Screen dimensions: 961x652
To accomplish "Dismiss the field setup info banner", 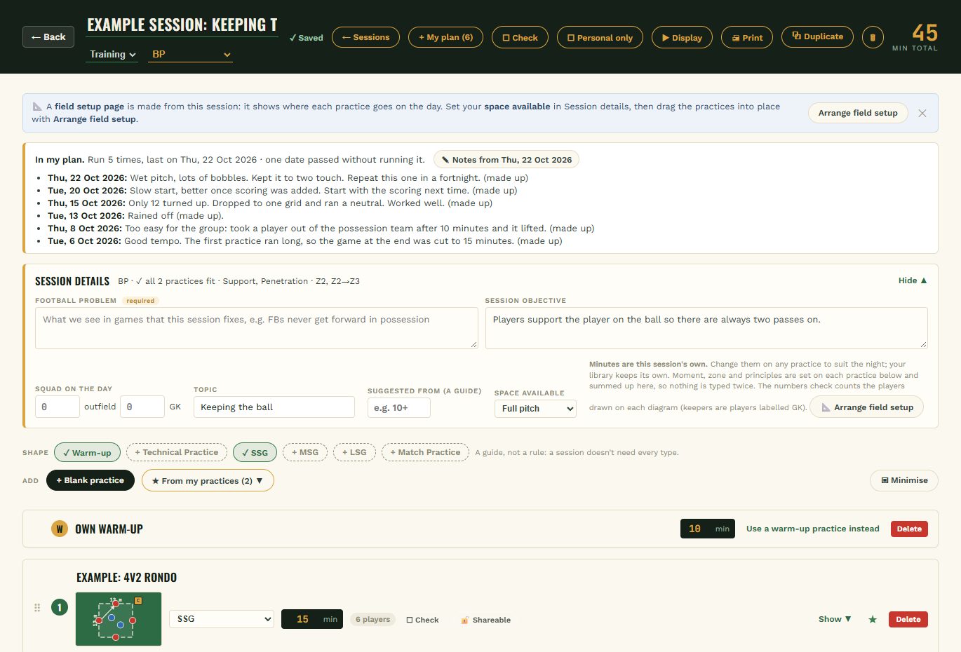I will coord(922,113).
